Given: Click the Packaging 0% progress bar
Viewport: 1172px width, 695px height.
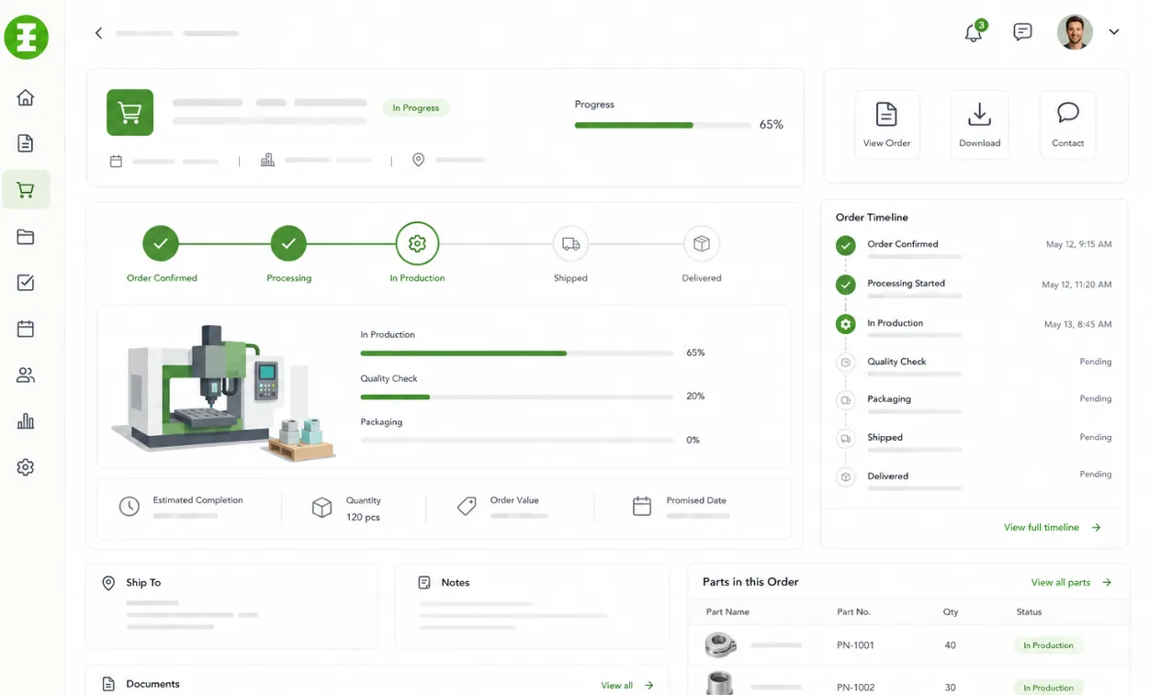Looking at the screenshot, I should 517,441.
